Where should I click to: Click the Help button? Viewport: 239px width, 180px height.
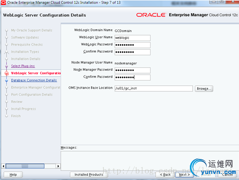(x=13, y=175)
